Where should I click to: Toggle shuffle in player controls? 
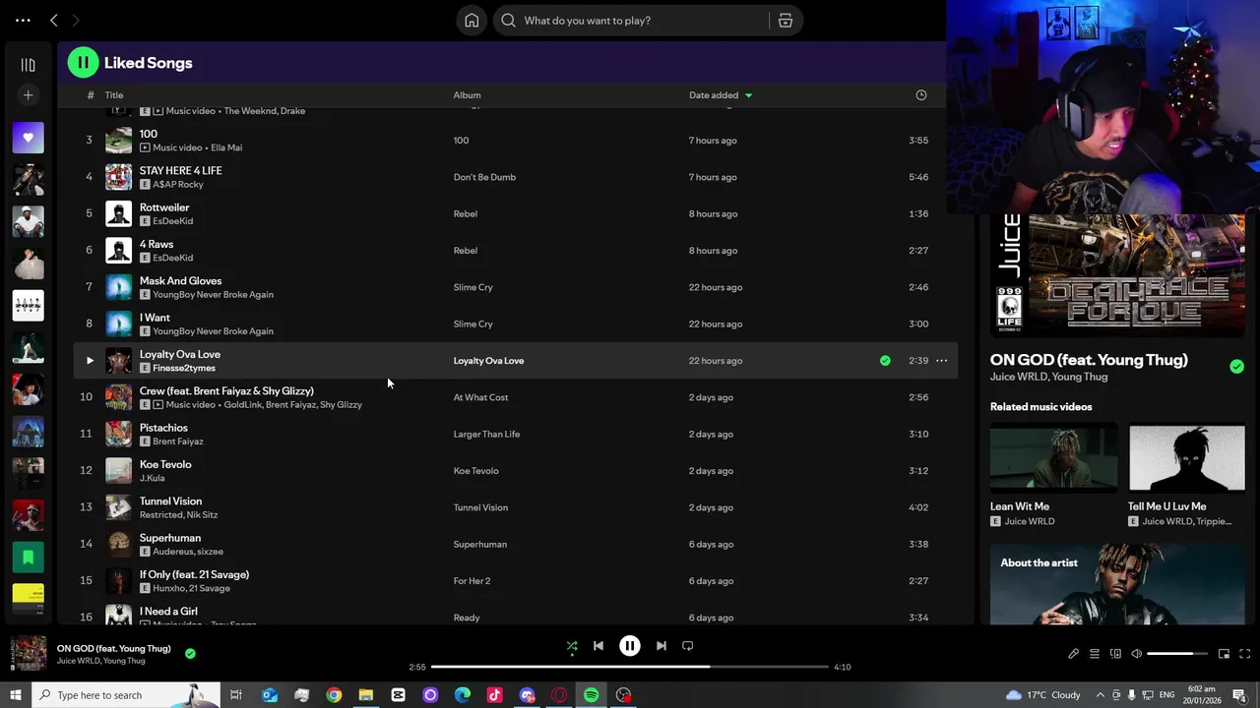[572, 646]
